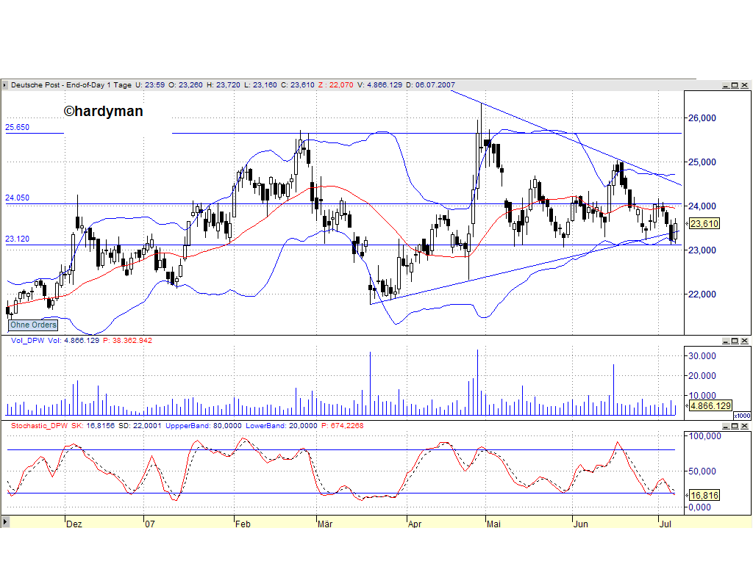Click the title bar icon before Deutsche Post text

[x=4, y=85]
